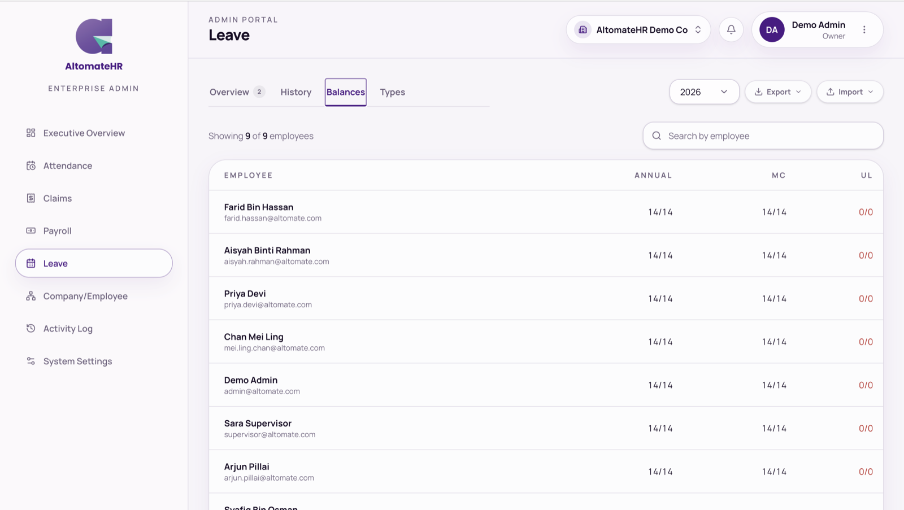Image resolution: width=904 pixels, height=510 pixels.
Task: Go to Executive Overview
Action: pos(94,133)
